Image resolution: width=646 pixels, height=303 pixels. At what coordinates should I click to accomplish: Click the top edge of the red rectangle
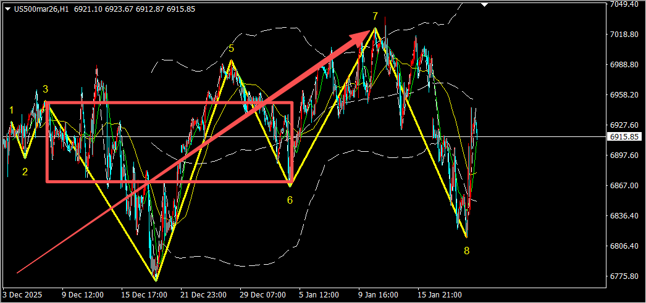pyautogui.click(x=169, y=102)
